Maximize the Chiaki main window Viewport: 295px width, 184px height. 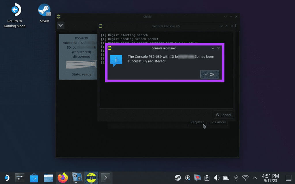[231, 17]
